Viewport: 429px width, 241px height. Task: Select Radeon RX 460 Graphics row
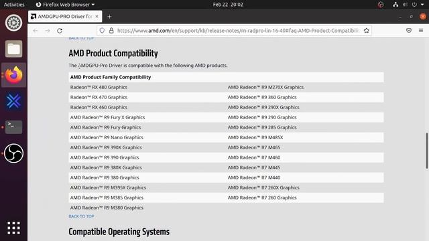point(99,107)
